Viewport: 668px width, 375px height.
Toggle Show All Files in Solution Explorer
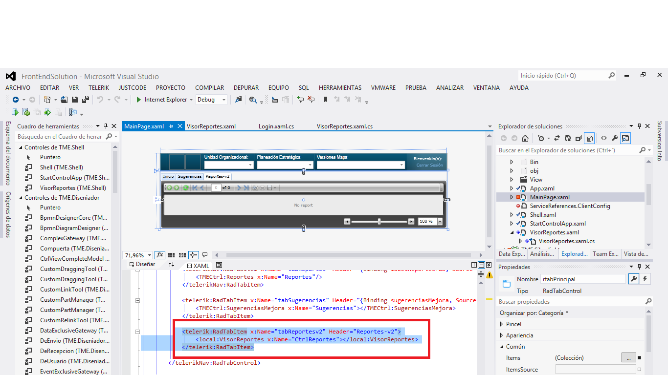point(590,138)
